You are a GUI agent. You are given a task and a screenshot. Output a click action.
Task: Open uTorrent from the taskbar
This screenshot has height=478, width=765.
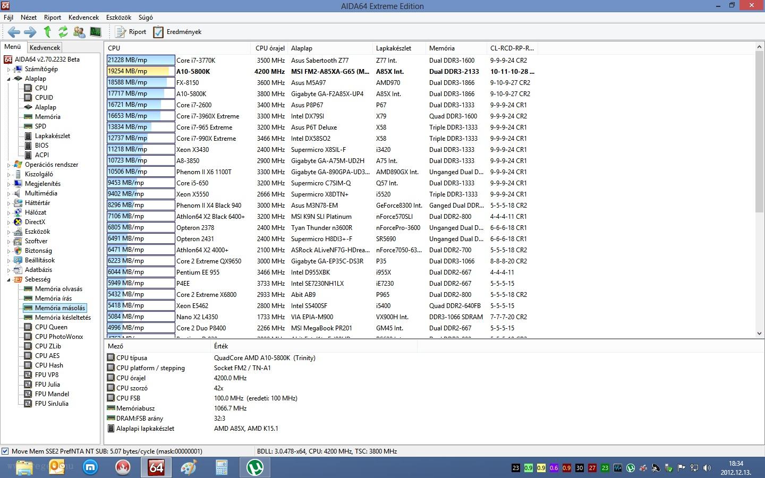(x=255, y=467)
